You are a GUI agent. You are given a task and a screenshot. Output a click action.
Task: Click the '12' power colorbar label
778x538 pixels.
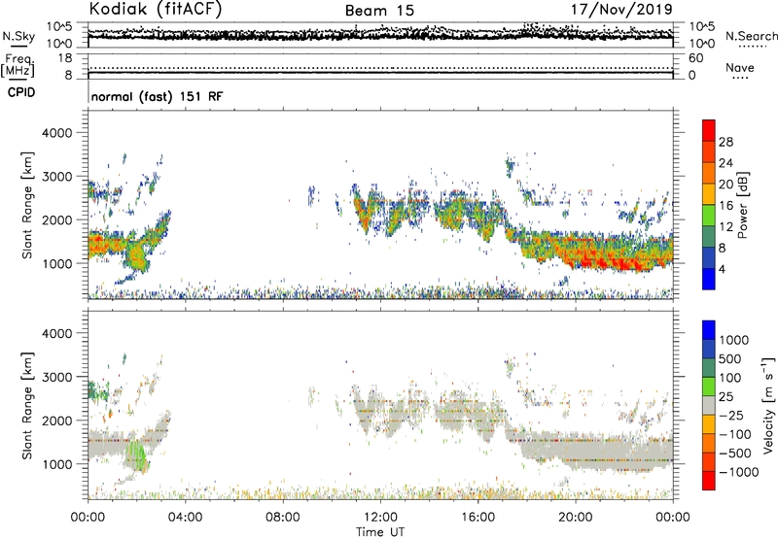coord(725,227)
